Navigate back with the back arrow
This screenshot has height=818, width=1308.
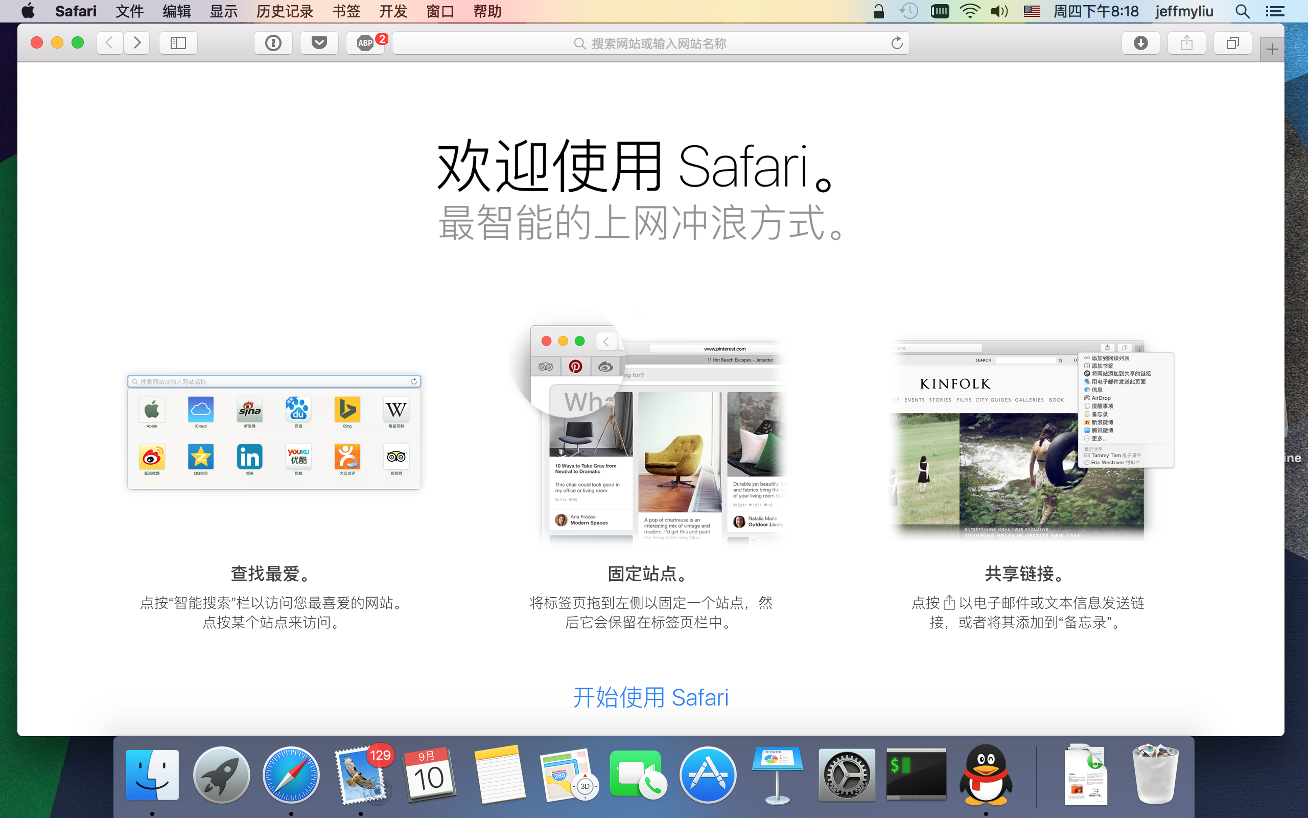click(110, 43)
